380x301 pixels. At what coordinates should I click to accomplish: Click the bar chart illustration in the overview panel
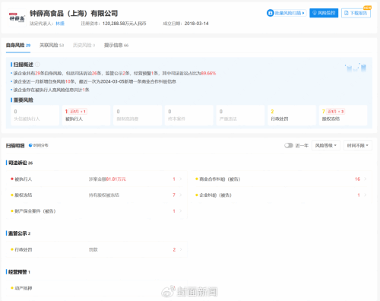(356, 68)
